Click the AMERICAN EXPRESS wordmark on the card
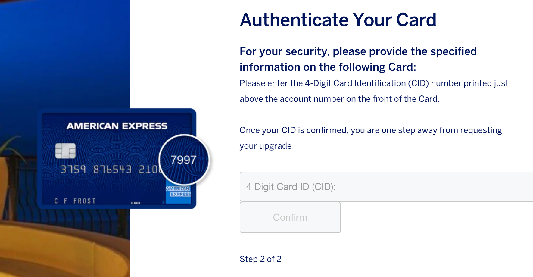Image resolution: width=533 pixels, height=277 pixels. click(117, 126)
